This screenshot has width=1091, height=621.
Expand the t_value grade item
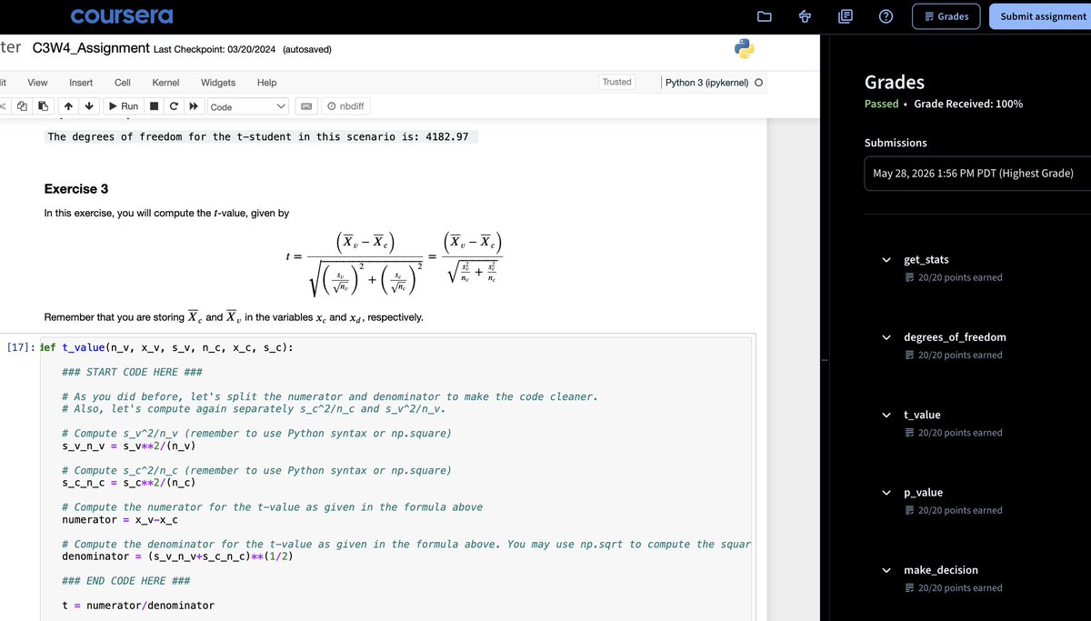tap(886, 415)
